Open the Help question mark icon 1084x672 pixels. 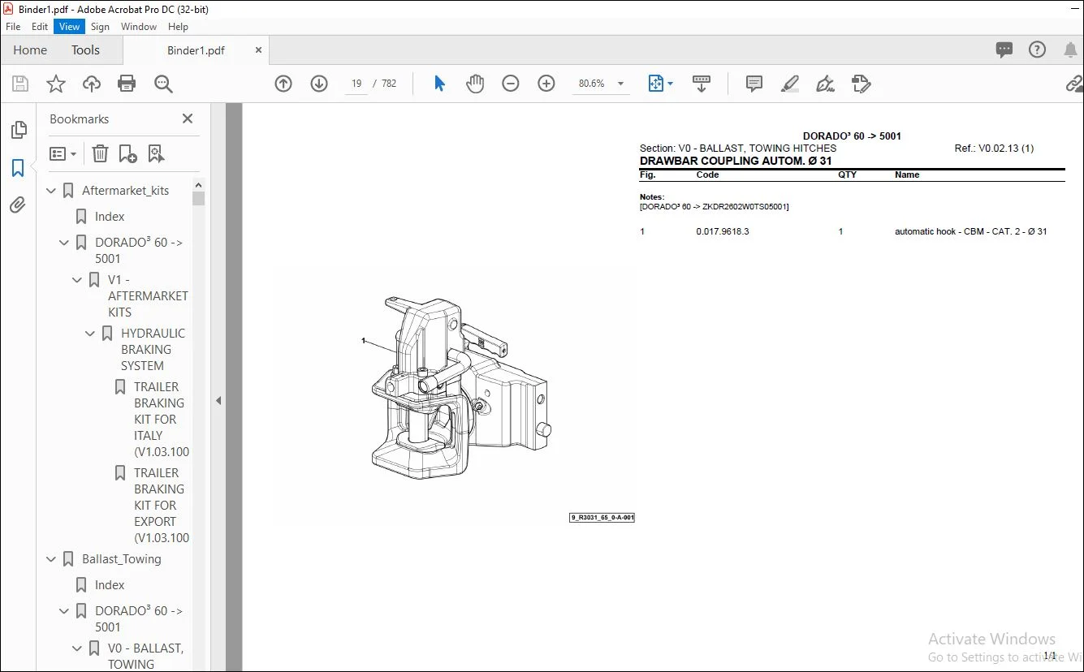(x=1037, y=50)
